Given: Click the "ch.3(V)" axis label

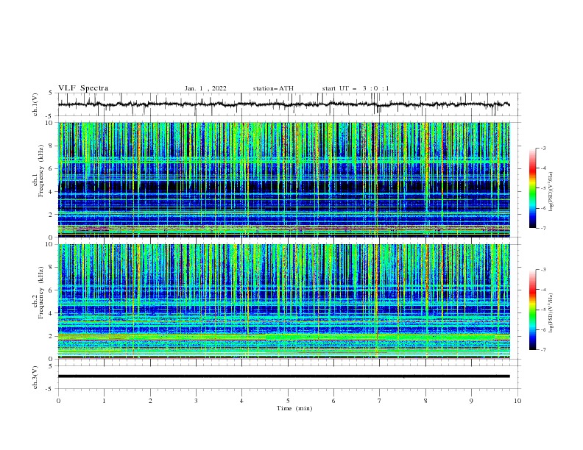Looking at the screenshot, I should [x=35, y=377].
